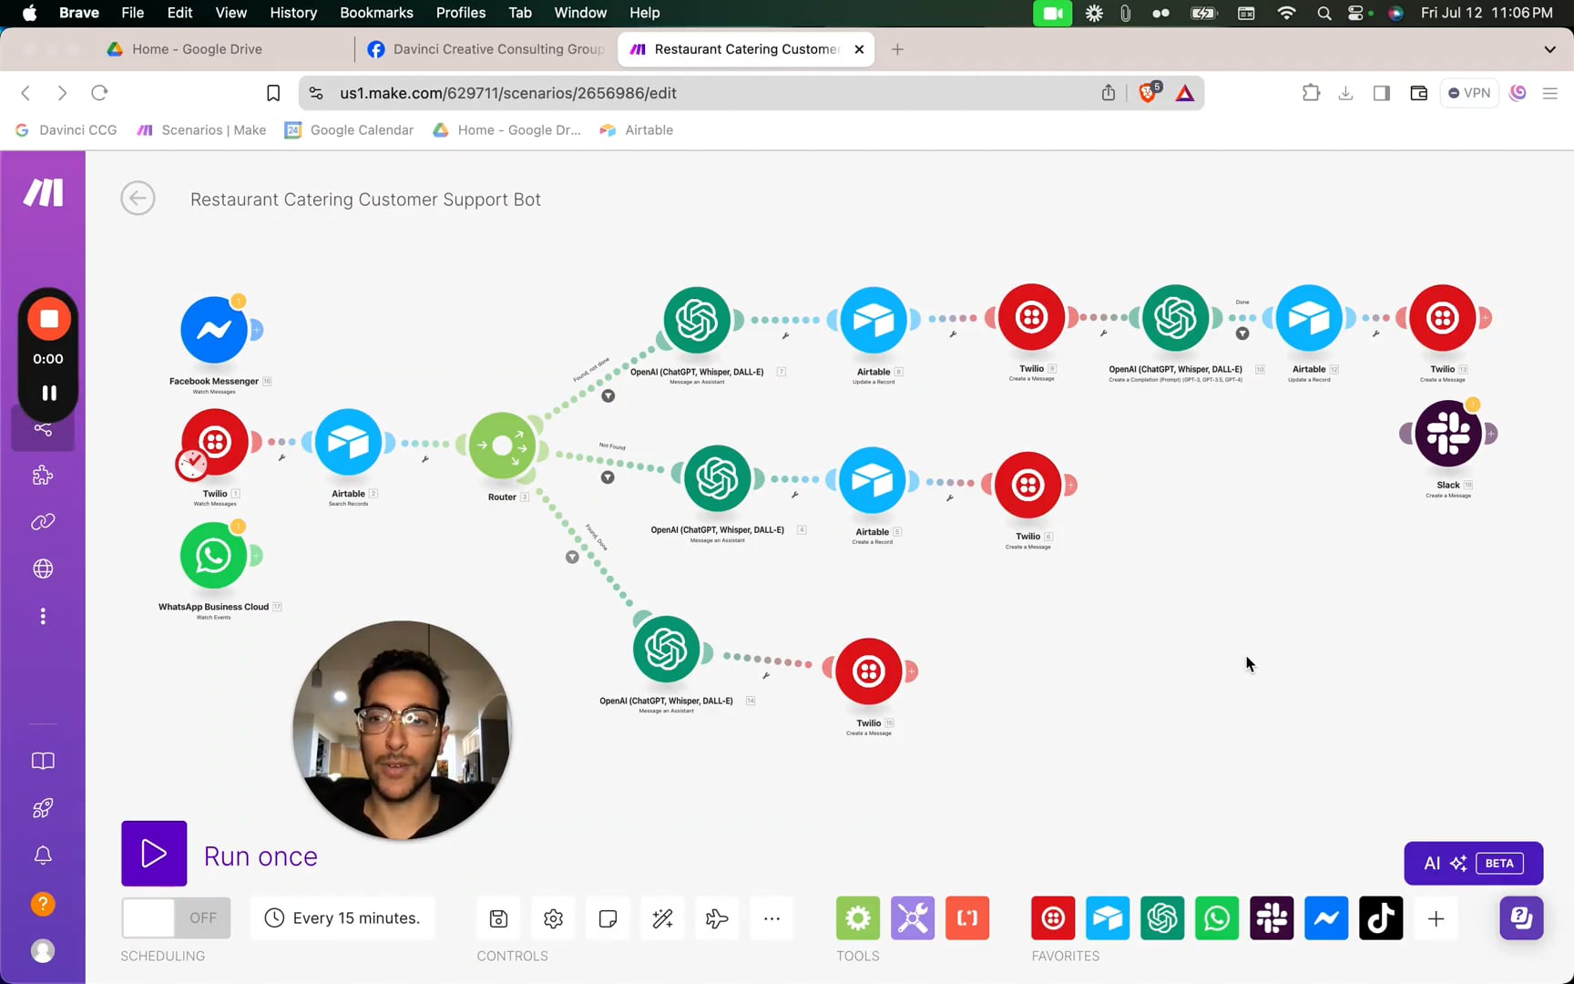Click the plus to add a favorite
Viewport: 1574px width, 984px height.
pos(1436,918)
